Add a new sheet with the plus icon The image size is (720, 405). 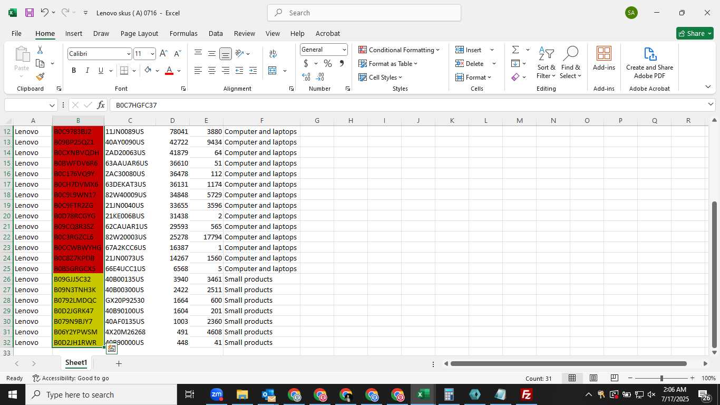point(119,363)
